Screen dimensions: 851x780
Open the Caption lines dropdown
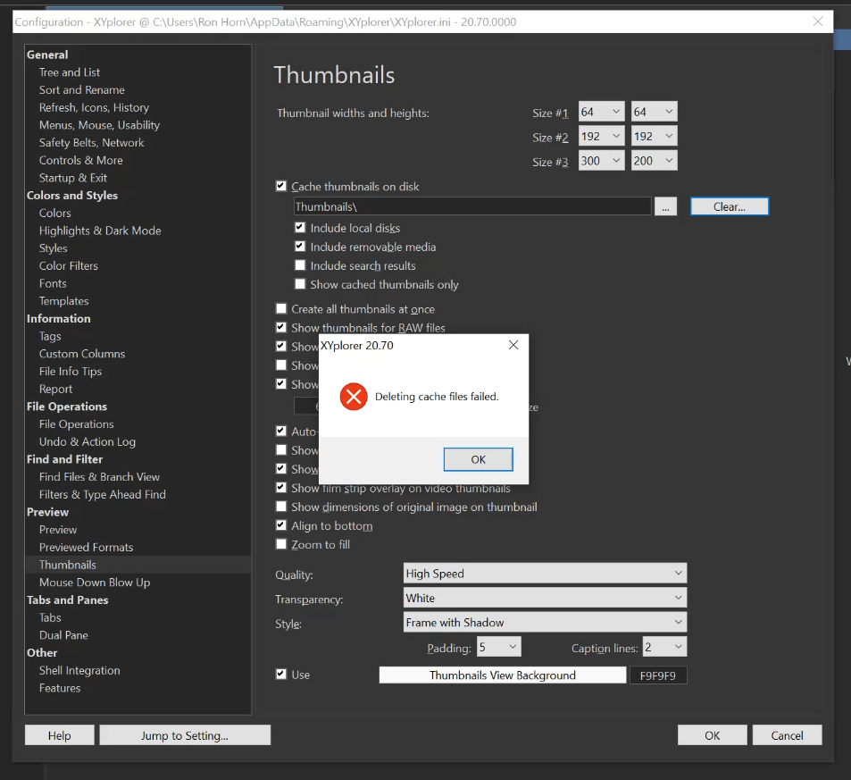pyautogui.click(x=664, y=647)
